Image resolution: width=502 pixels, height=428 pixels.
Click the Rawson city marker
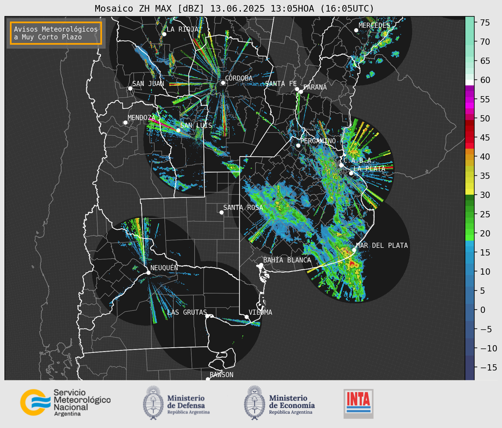[x=208, y=379]
